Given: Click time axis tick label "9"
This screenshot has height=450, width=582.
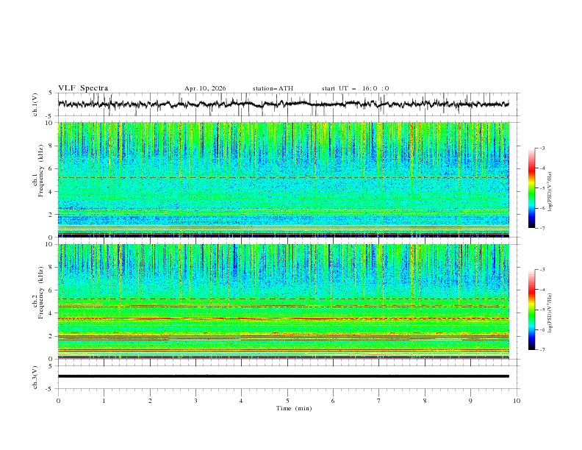Looking at the screenshot, I should click(x=470, y=401).
